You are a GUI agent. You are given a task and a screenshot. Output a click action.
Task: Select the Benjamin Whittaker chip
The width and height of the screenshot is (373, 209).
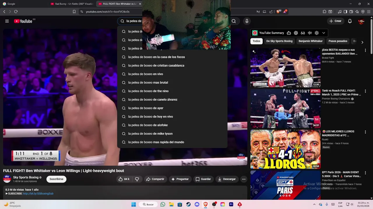[311, 41]
